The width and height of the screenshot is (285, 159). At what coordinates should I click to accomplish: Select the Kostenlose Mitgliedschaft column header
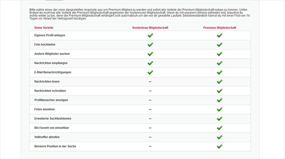(x=150, y=28)
